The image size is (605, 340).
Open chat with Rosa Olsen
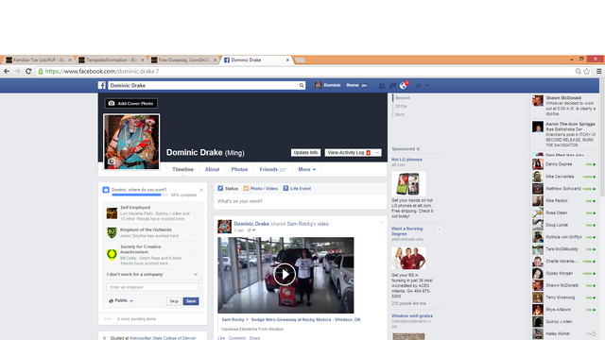pyautogui.click(x=563, y=212)
